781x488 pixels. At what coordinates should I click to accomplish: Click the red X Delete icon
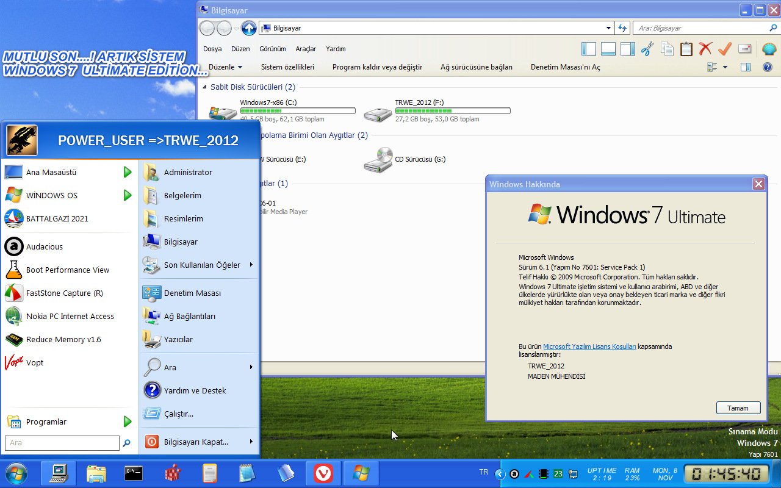tap(705, 49)
